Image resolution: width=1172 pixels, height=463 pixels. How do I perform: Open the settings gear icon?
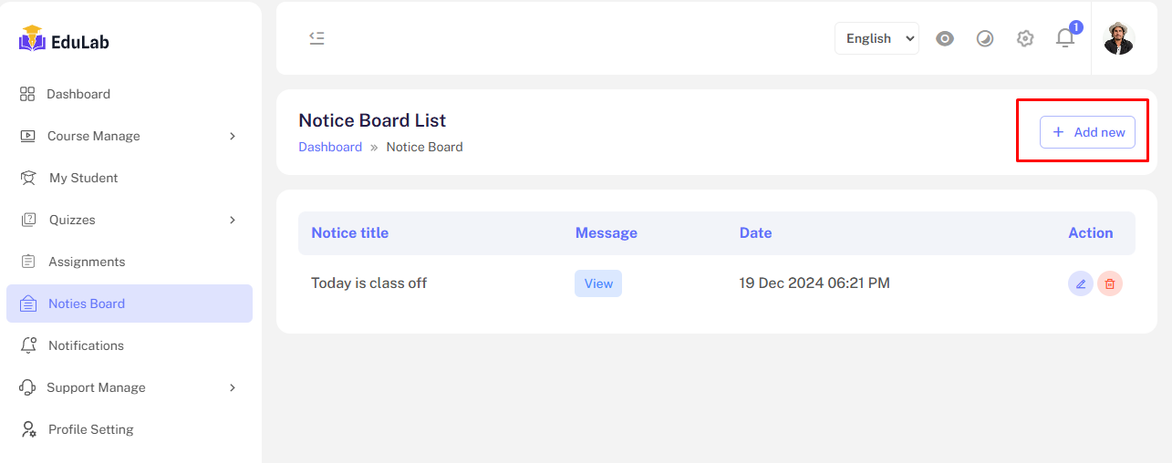[1025, 38]
